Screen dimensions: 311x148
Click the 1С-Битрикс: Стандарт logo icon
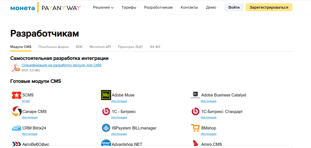click(195, 112)
